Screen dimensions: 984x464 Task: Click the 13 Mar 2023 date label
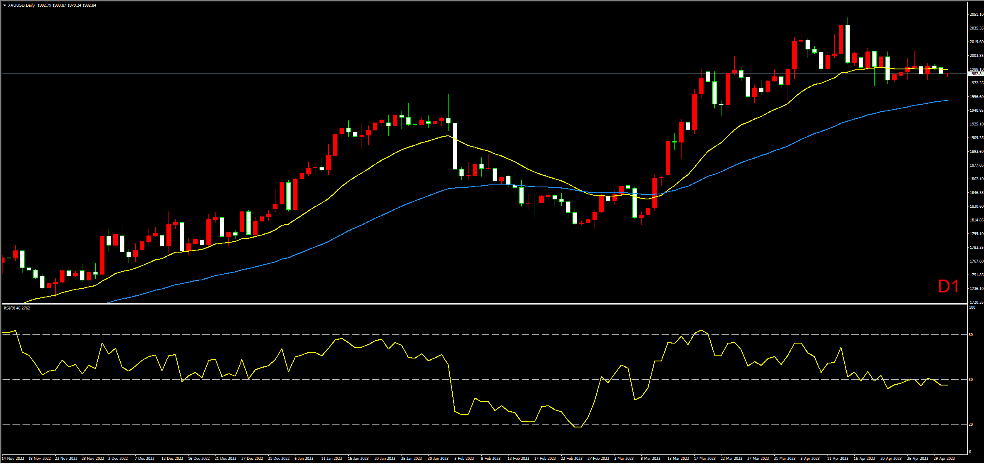678,459
